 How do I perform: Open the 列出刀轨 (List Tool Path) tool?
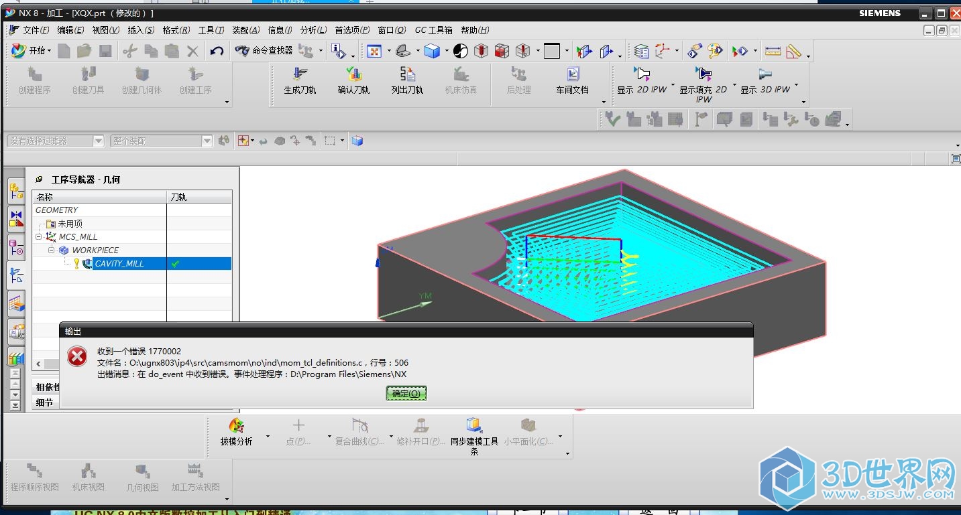(x=407, y=80)
